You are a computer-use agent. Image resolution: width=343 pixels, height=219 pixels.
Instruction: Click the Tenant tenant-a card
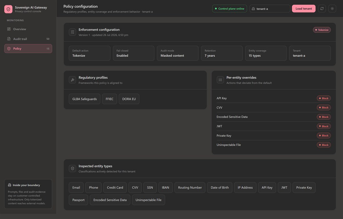coord(310,53)
